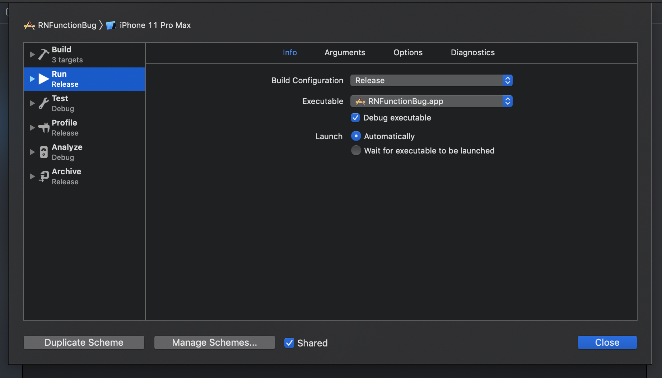Click the Close button
This screenshot has height=378, width=662.
coord(607,342)
